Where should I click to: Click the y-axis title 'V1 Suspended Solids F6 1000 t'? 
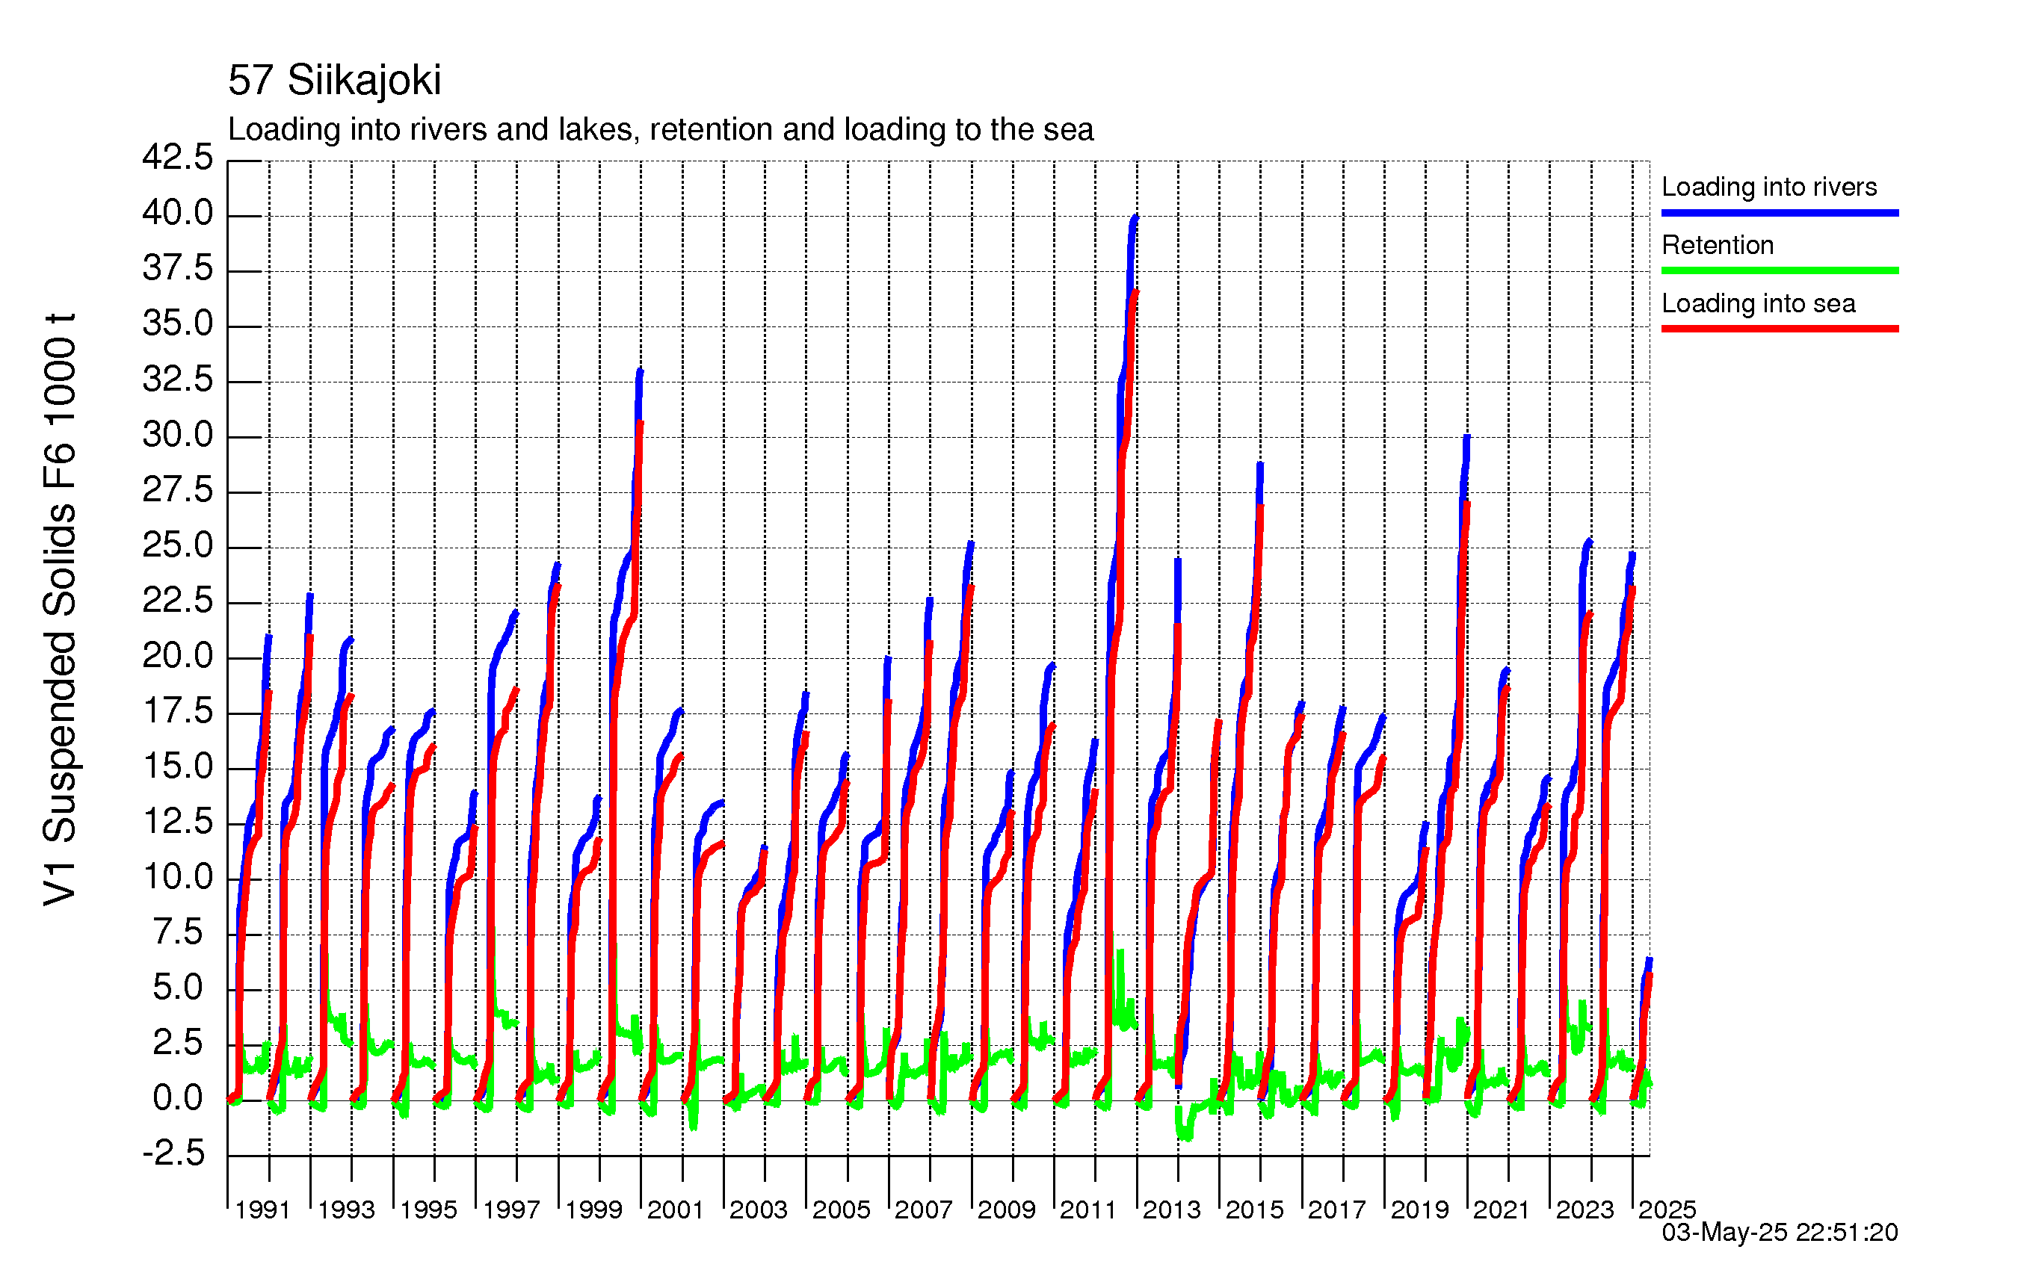tap(61, 610)
